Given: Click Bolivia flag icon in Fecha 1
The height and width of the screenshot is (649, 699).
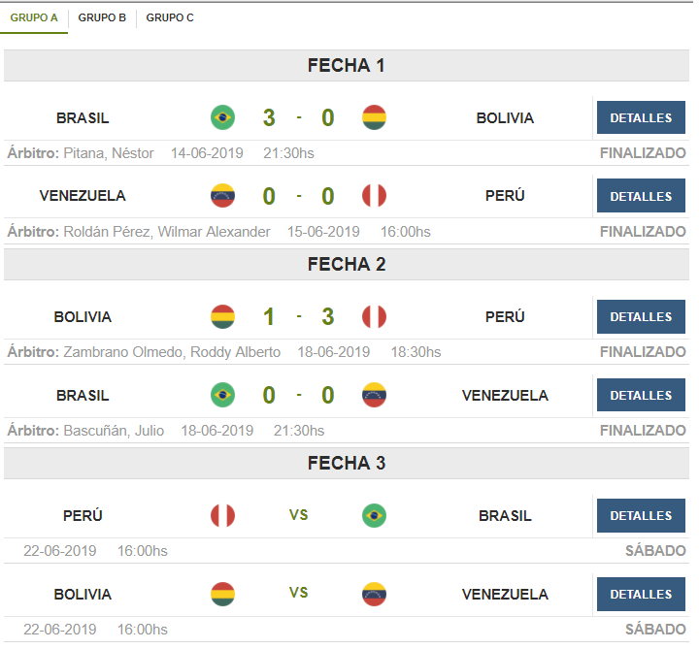Looking at the screenshot, I should coord(374,117).
